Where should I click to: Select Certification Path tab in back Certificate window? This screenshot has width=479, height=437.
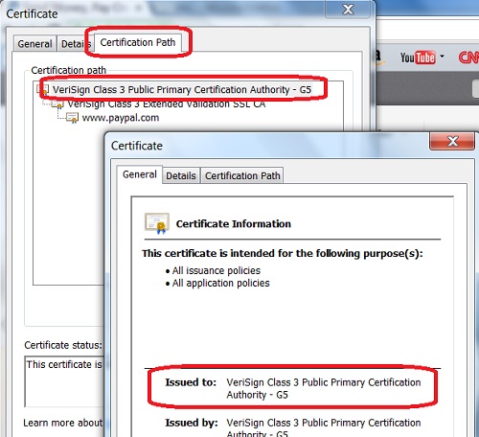point(138,42)
